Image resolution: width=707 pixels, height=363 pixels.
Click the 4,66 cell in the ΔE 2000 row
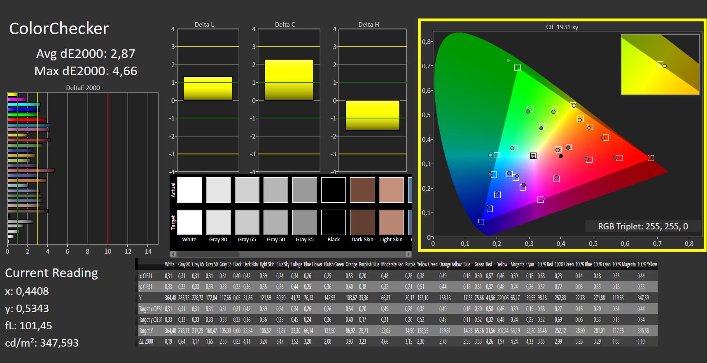point(385,341)
